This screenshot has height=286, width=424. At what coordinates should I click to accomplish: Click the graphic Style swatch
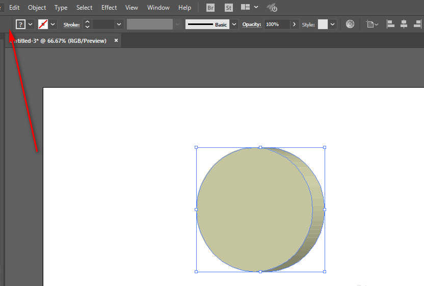323,24
